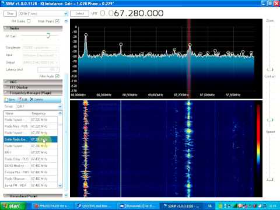Click the Stop button
The height and width of the screenshot is (210, 280).
(x=10, y=13)
